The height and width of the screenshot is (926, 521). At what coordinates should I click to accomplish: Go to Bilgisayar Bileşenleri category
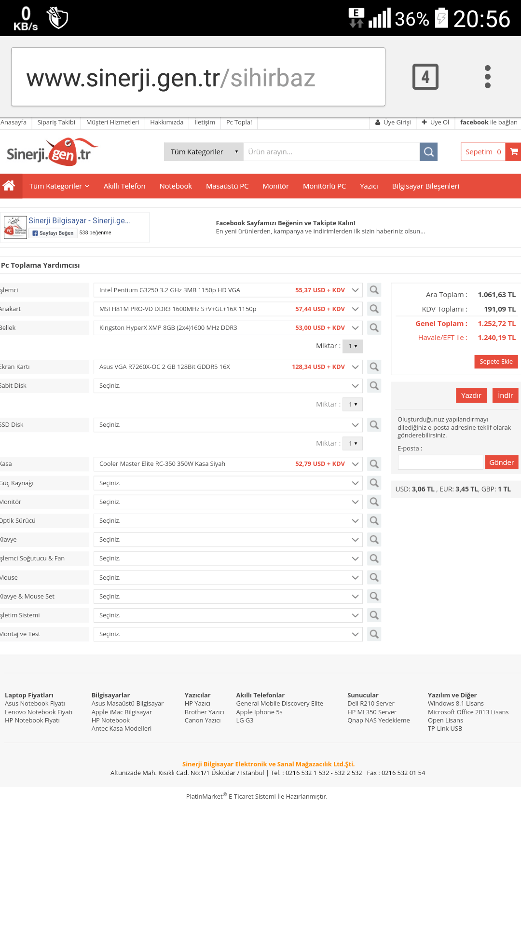click(x=425, y=186)
